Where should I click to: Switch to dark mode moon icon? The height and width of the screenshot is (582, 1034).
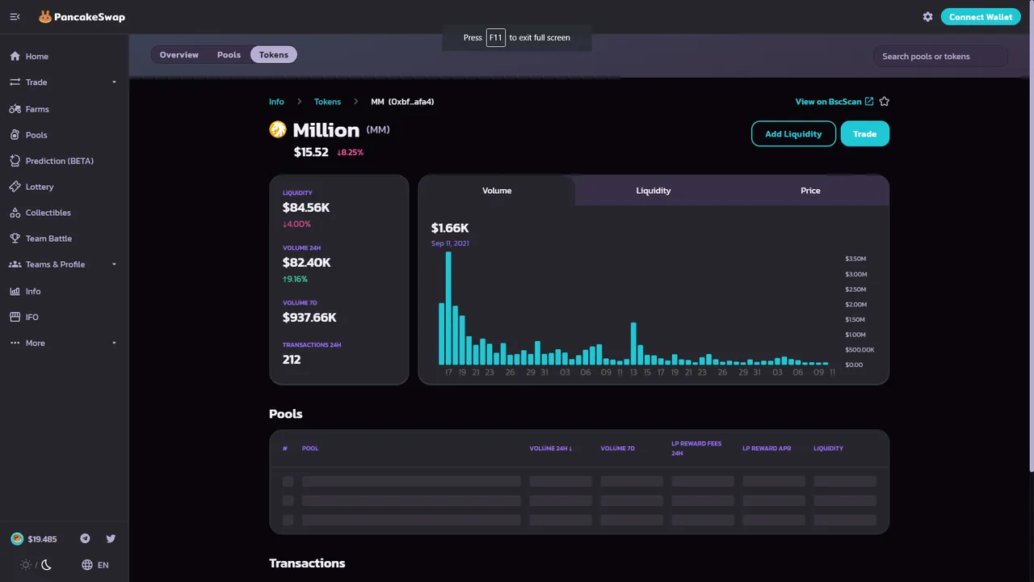(x=46, y=565)
